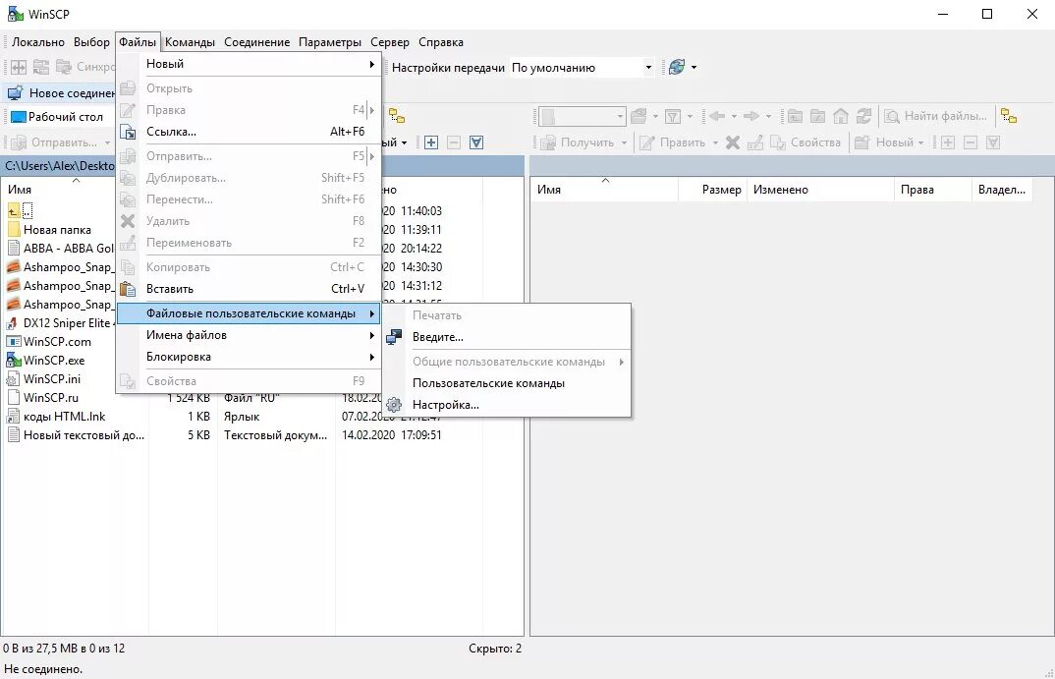Viewport: 1055px width, 679px height.
Task: Click the remote panel filter icon
Action: point(672,116)
